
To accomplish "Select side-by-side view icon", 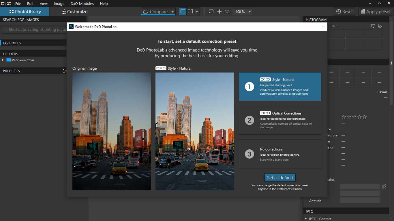I will click(x=190, y=12).
